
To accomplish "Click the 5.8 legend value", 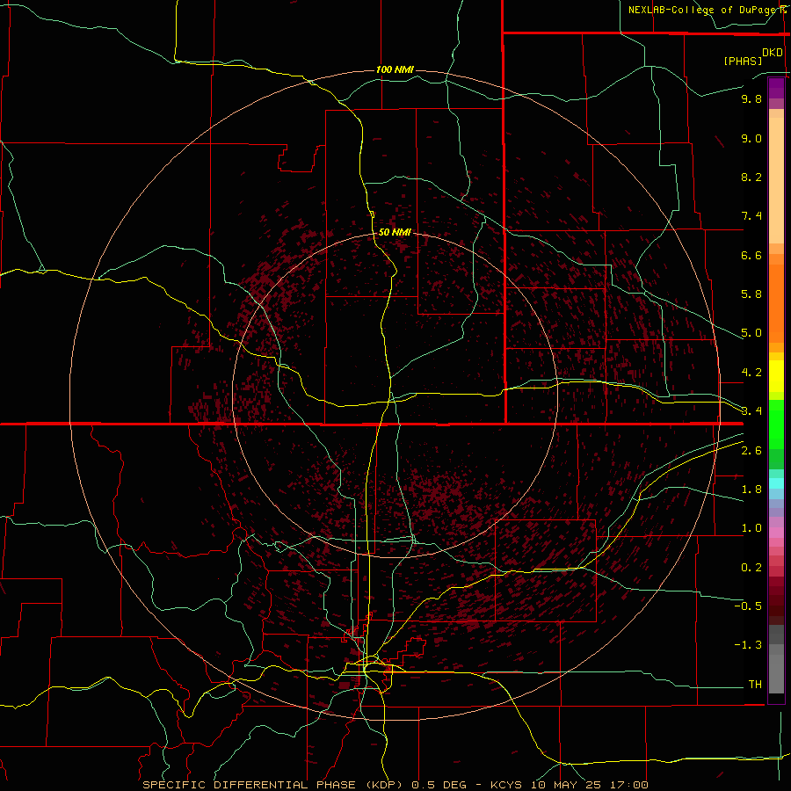I will pyautogui.click(x=751, y=294).
